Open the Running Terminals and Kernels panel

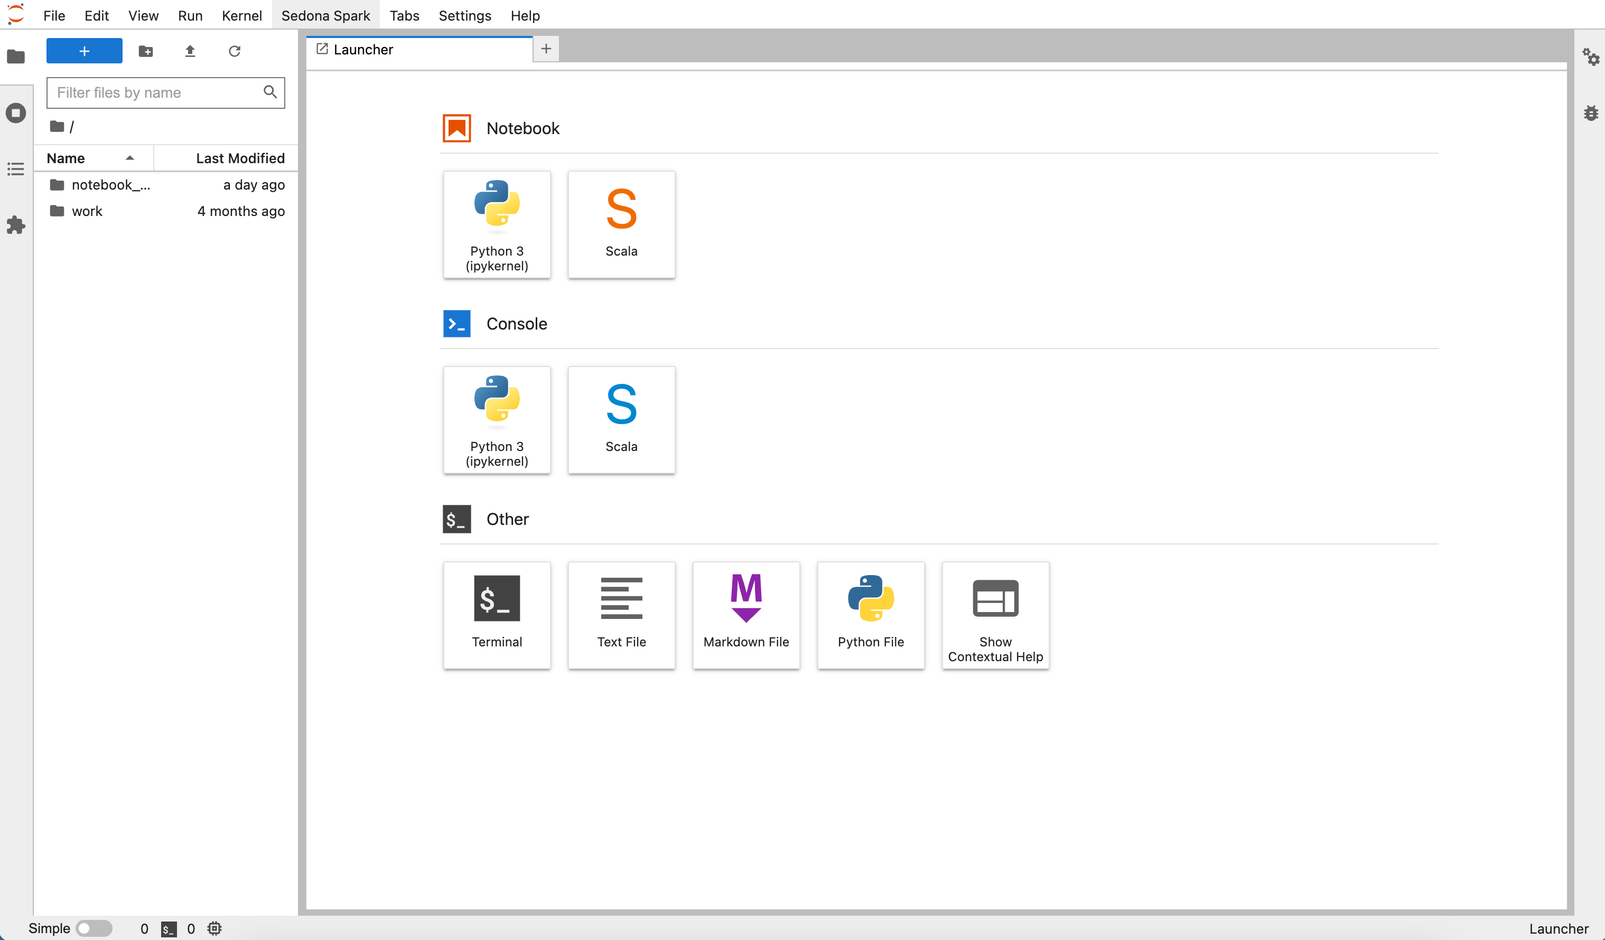pos(16,112)
